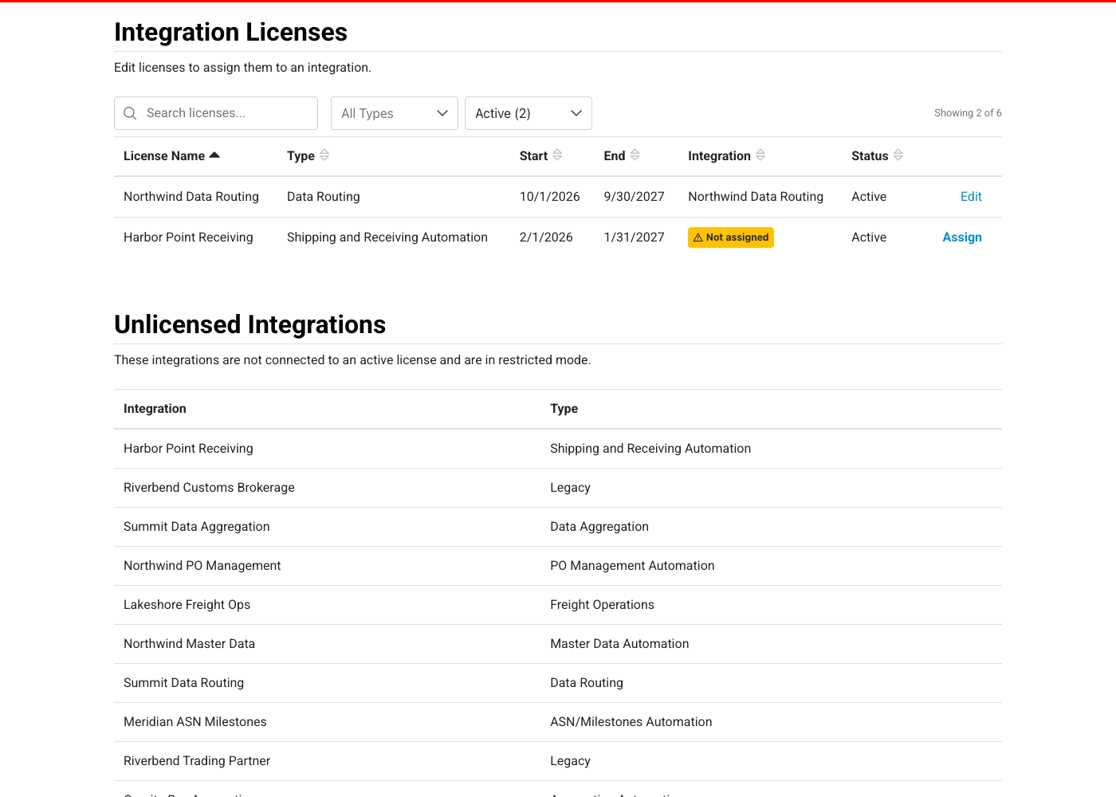This screenshot has width=1116, height=797.
Task: Select Summit Data Routing integration
Action: click(184, 683)
